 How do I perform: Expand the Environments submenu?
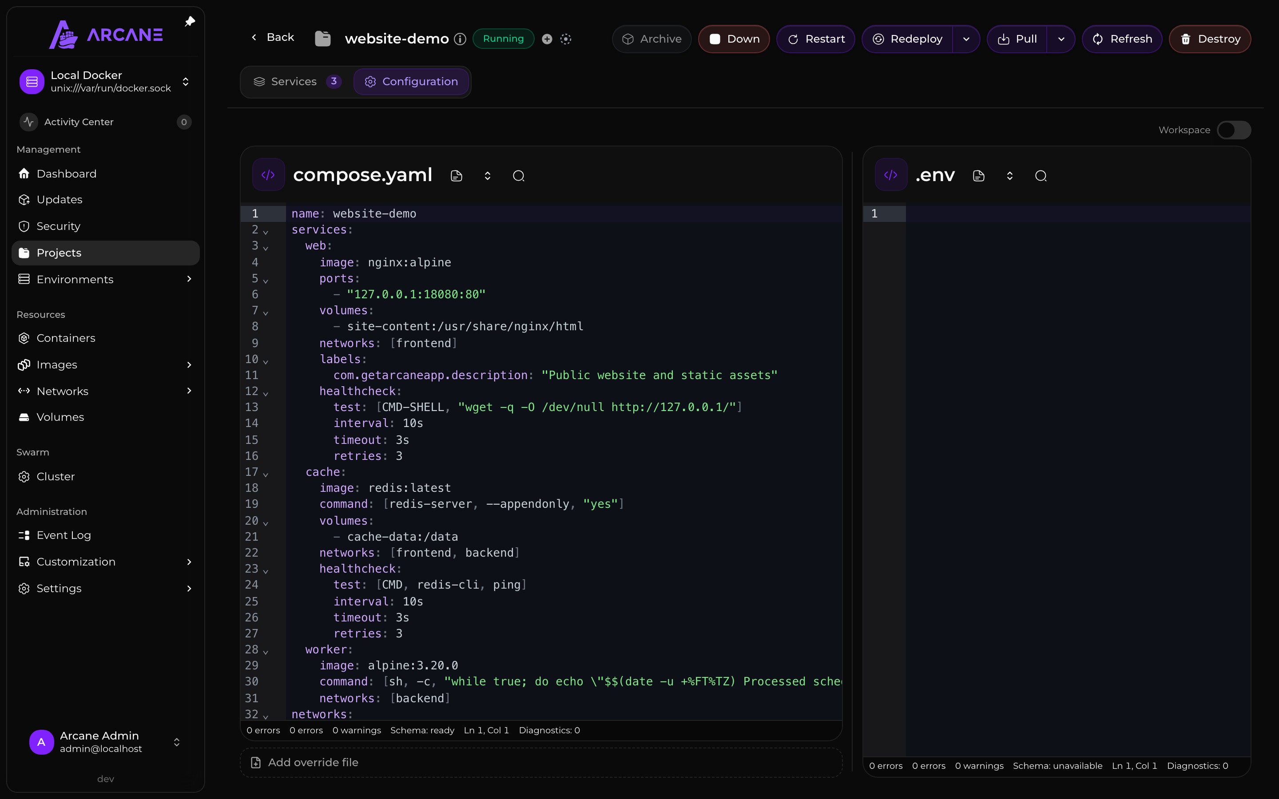click(189, 279)
